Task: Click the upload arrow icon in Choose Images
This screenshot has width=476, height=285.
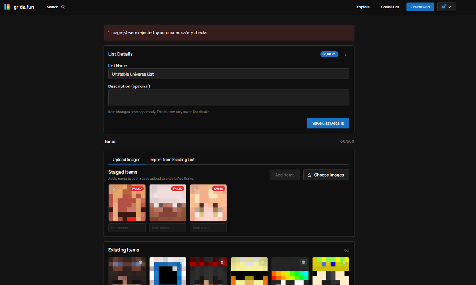Action: [309, 175]
